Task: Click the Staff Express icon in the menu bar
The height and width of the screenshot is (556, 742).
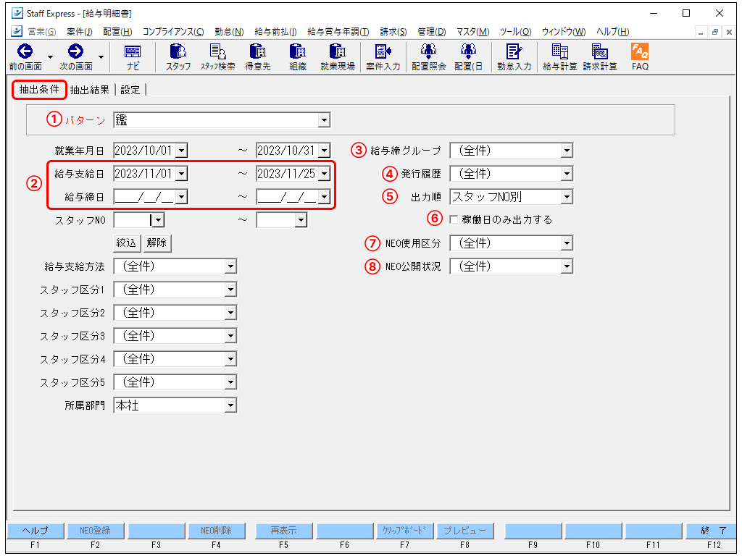Action: pos(17,31)
